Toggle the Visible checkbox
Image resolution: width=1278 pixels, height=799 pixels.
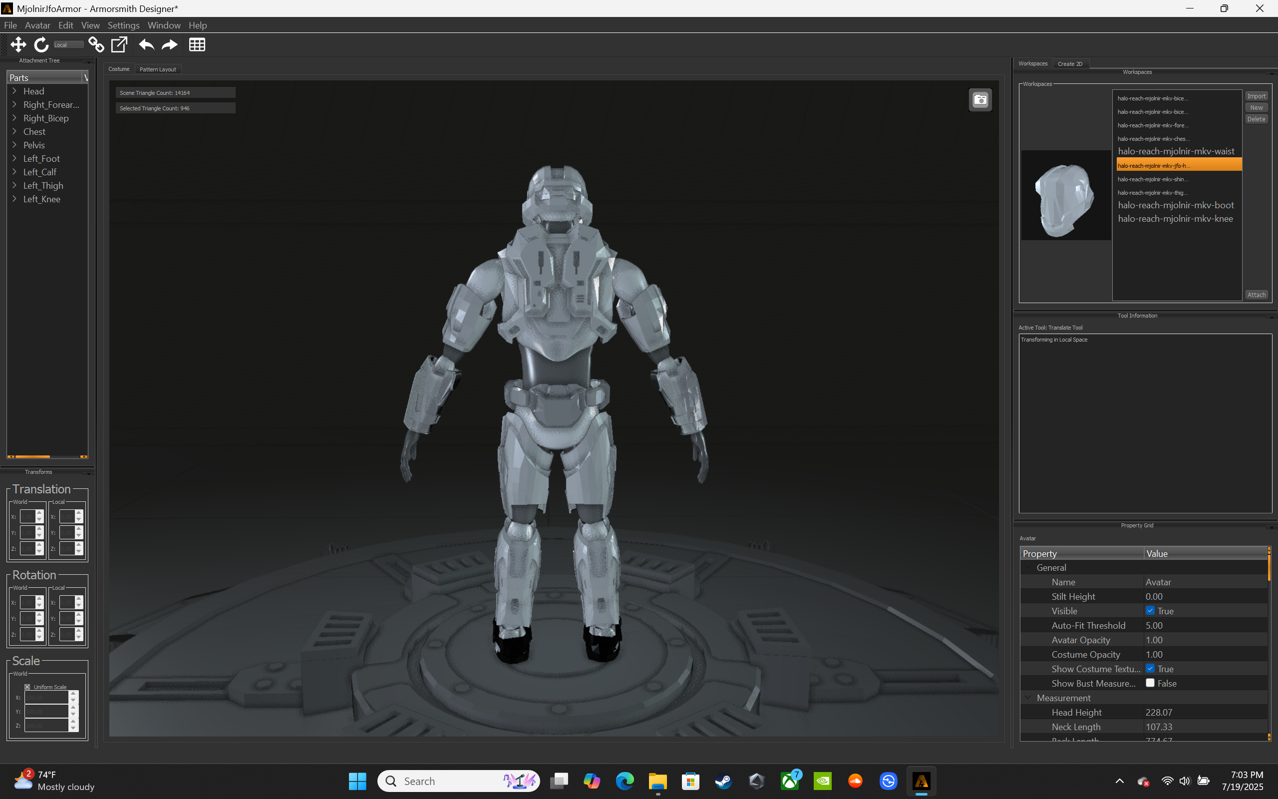pos(1150,611)
